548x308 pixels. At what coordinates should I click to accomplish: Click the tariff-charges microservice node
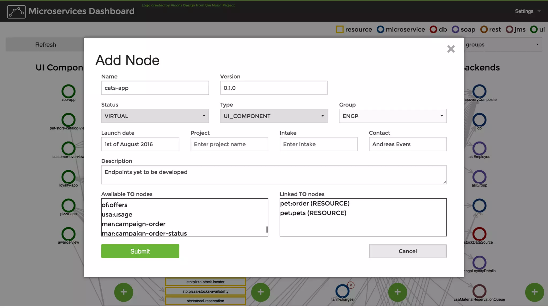coord(342,291)
